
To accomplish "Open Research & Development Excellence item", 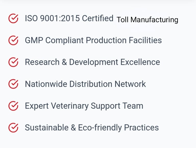I will 92,62.
